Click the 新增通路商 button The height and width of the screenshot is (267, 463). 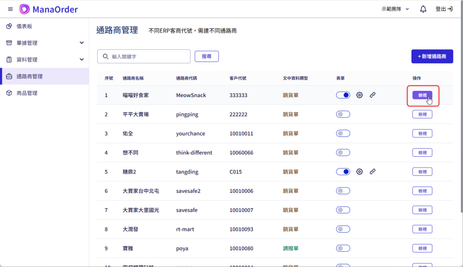[x=432, y=56]
